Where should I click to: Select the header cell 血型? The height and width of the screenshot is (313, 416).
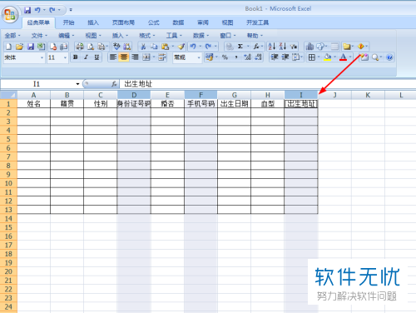click(x=268, y=103)
